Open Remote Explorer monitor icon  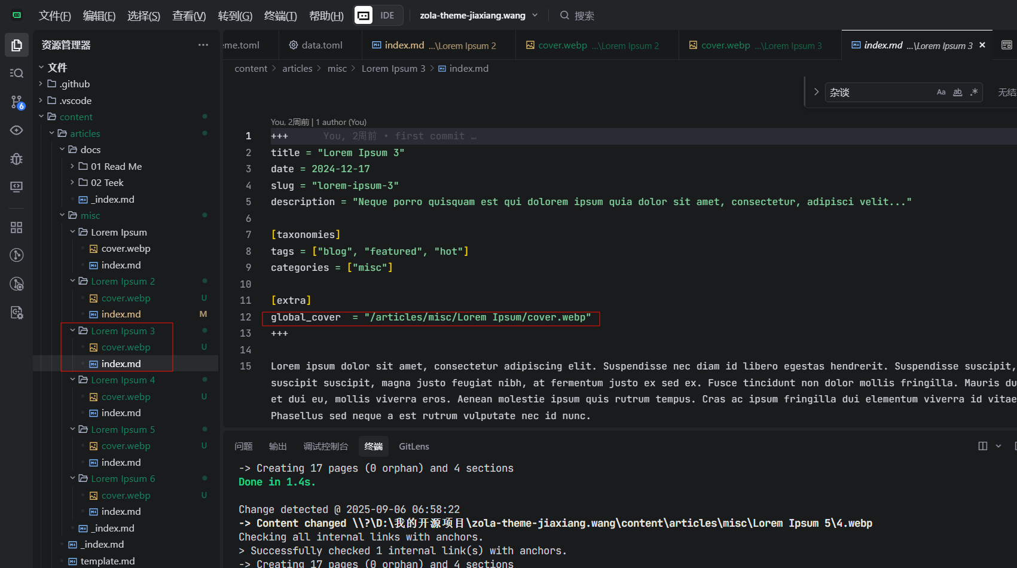[x=17, y=187]
